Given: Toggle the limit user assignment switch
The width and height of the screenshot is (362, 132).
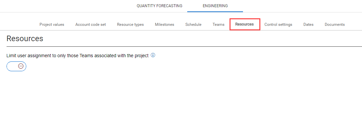Looking at the screenshot, I should tap(16, 66).
